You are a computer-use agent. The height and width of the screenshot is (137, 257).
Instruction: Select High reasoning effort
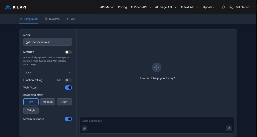click(64, 102)
